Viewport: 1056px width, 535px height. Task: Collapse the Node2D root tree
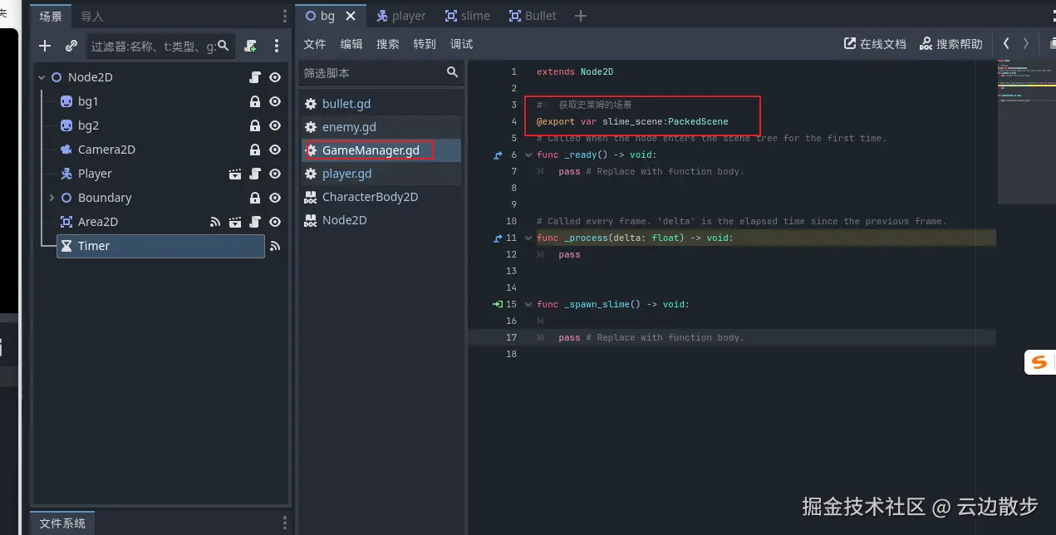pos(42,77)
